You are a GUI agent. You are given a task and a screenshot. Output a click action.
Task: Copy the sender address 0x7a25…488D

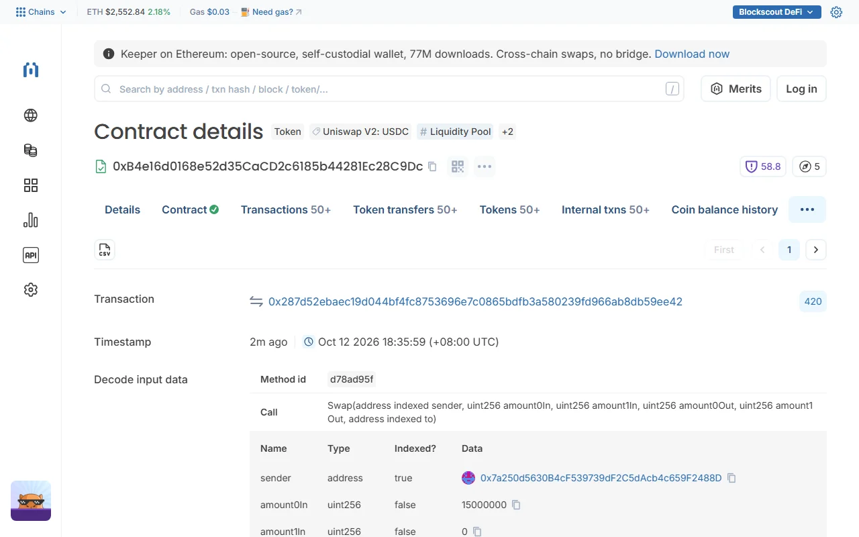[732, 478]
